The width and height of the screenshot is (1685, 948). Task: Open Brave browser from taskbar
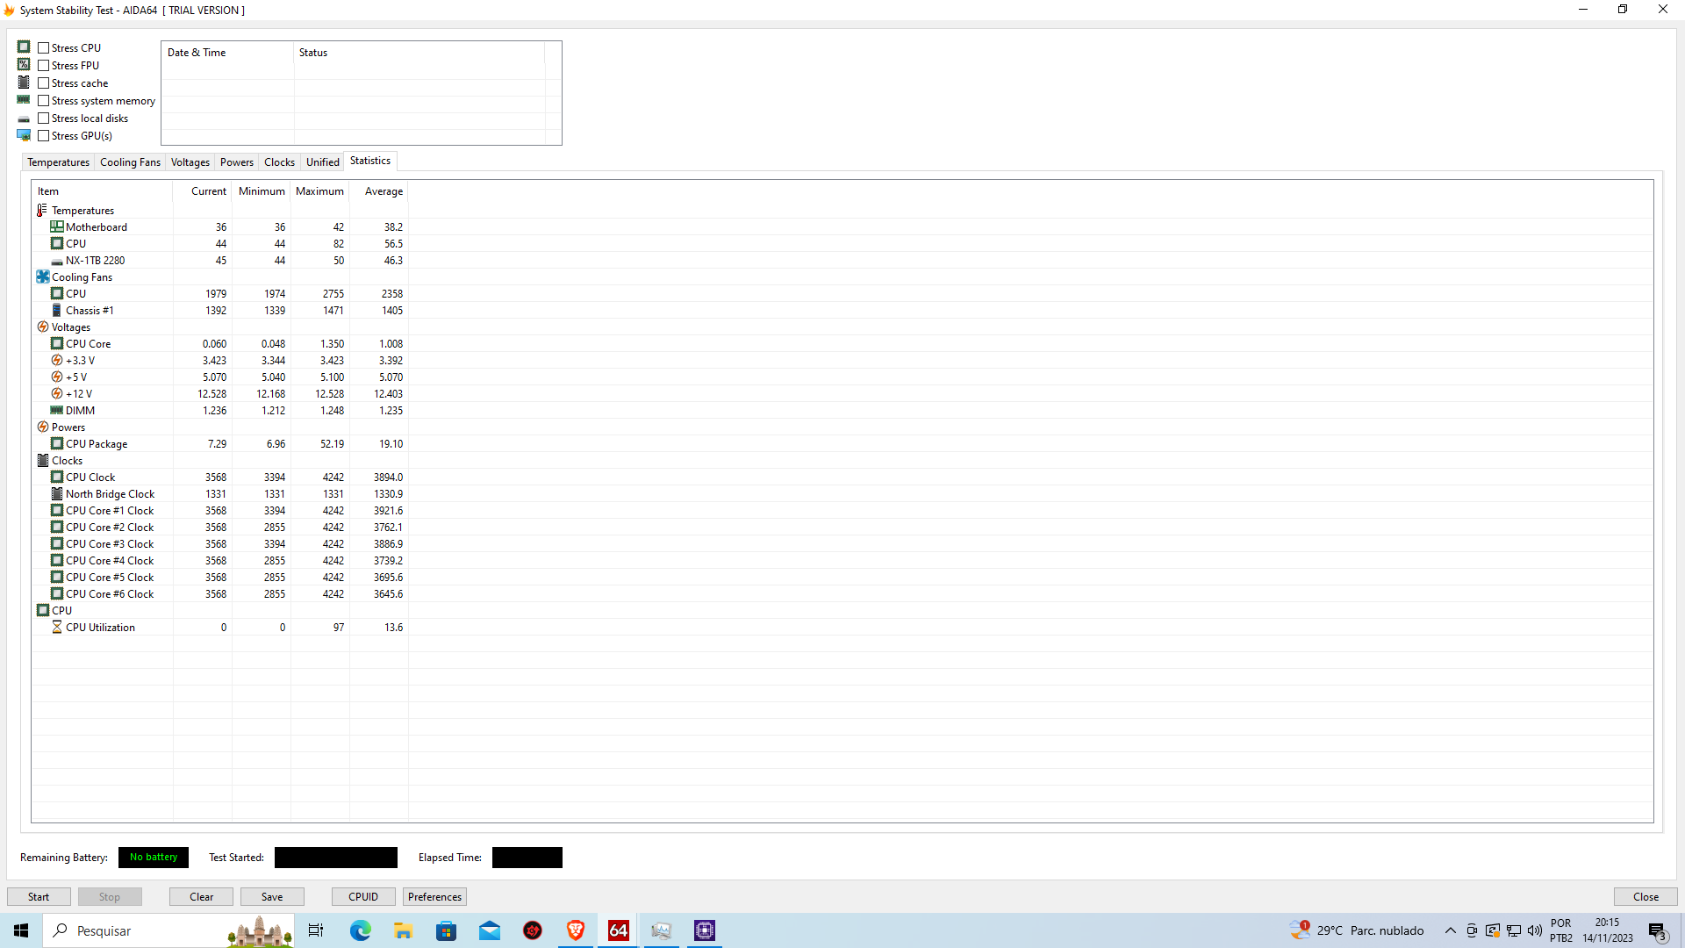click(x=576, y=930)
